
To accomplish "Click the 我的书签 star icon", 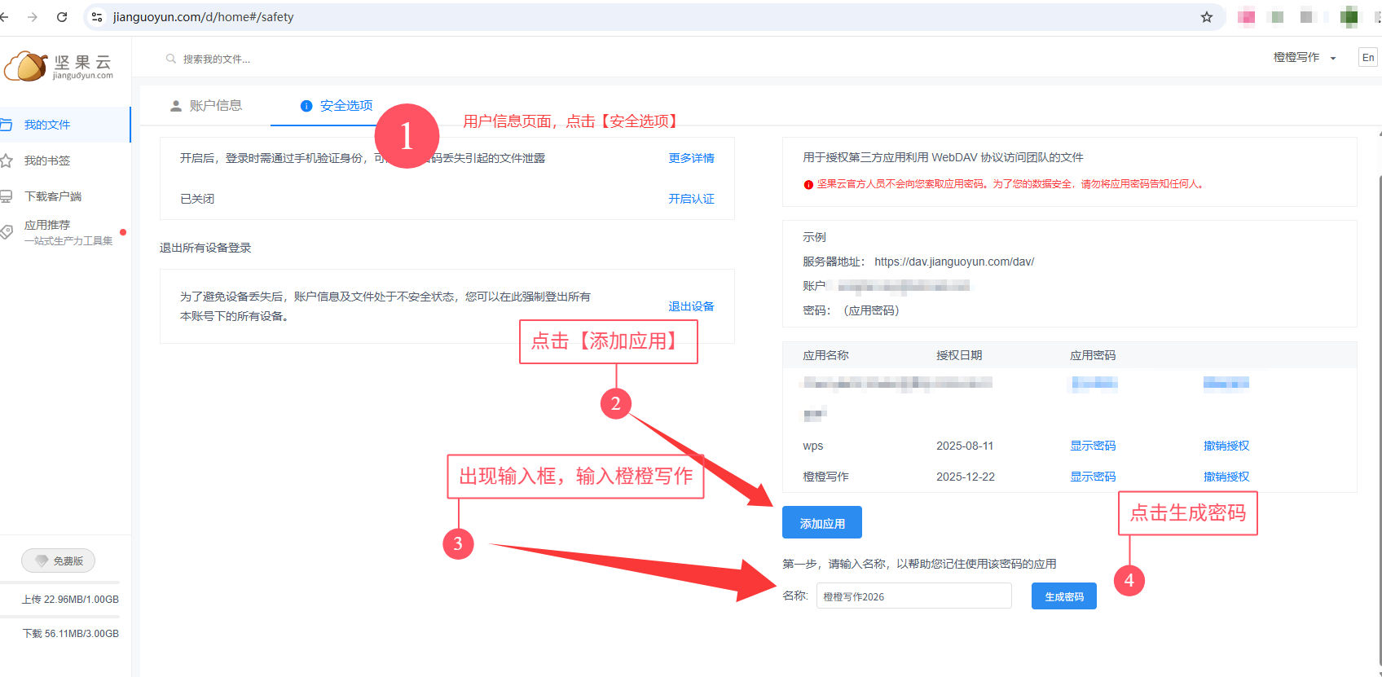I will (6, 160).
